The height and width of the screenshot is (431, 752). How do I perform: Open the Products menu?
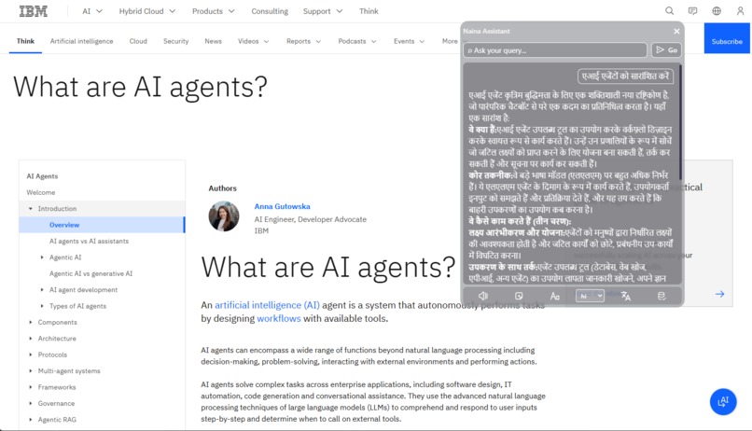pos(213,11)
